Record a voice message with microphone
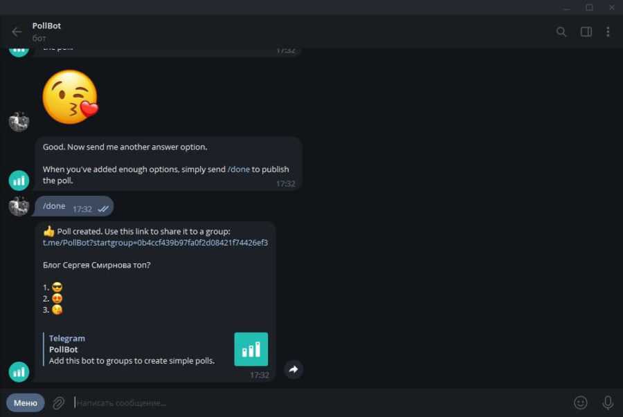623x417 pixels. [x=608, y=402]
